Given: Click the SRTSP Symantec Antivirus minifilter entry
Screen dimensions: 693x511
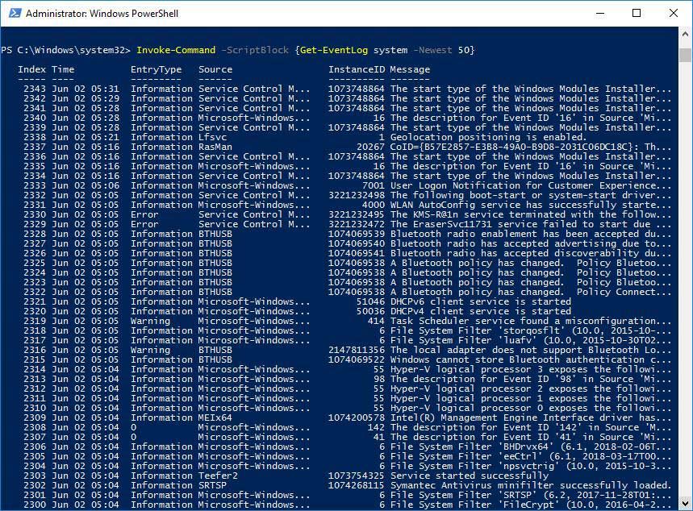Looking at the screenshot, I should [x=323, y=485].
